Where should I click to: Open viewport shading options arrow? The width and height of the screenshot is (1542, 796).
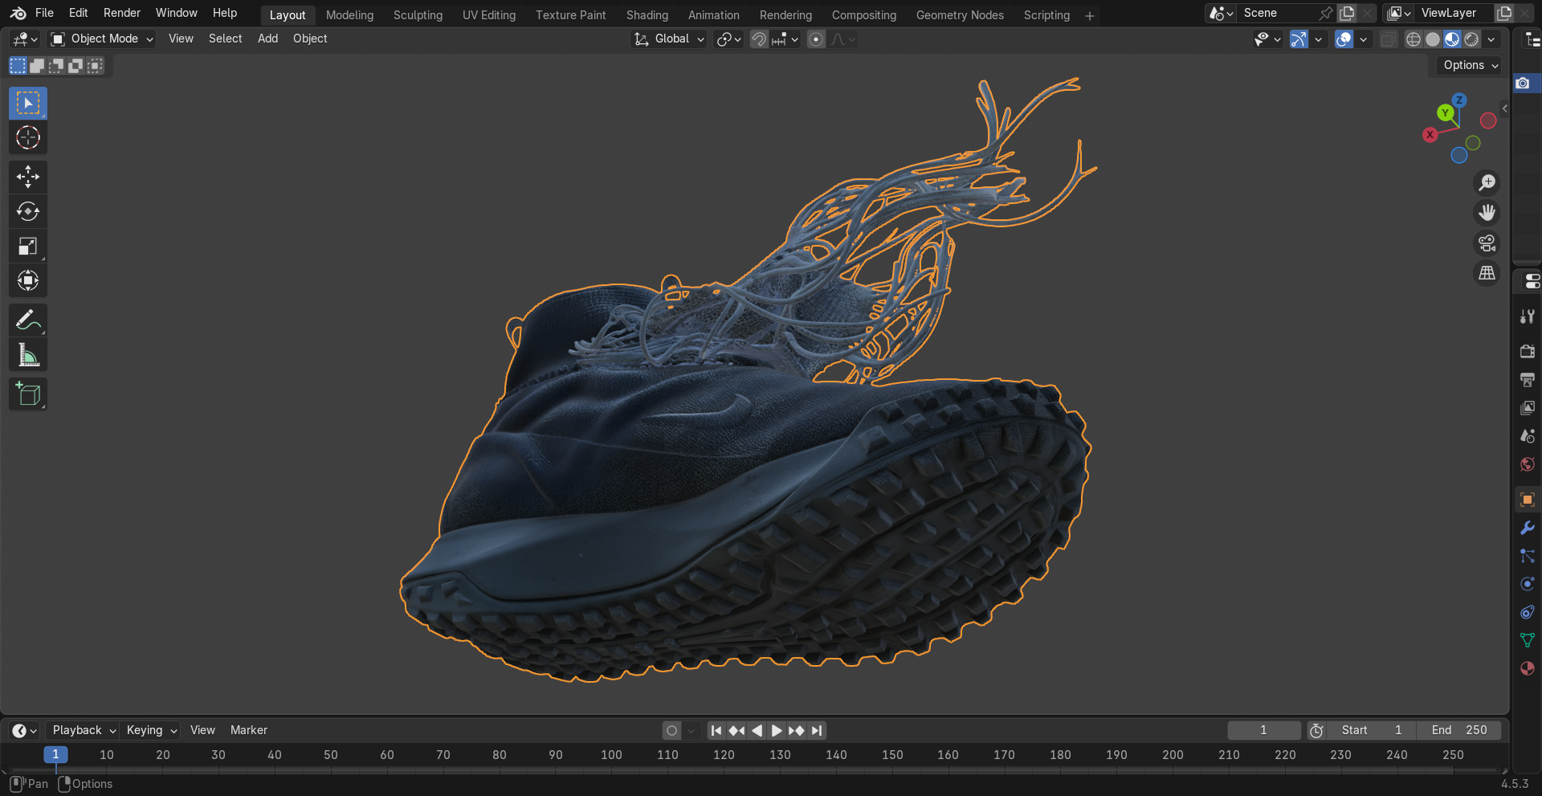pos(1491,39)
